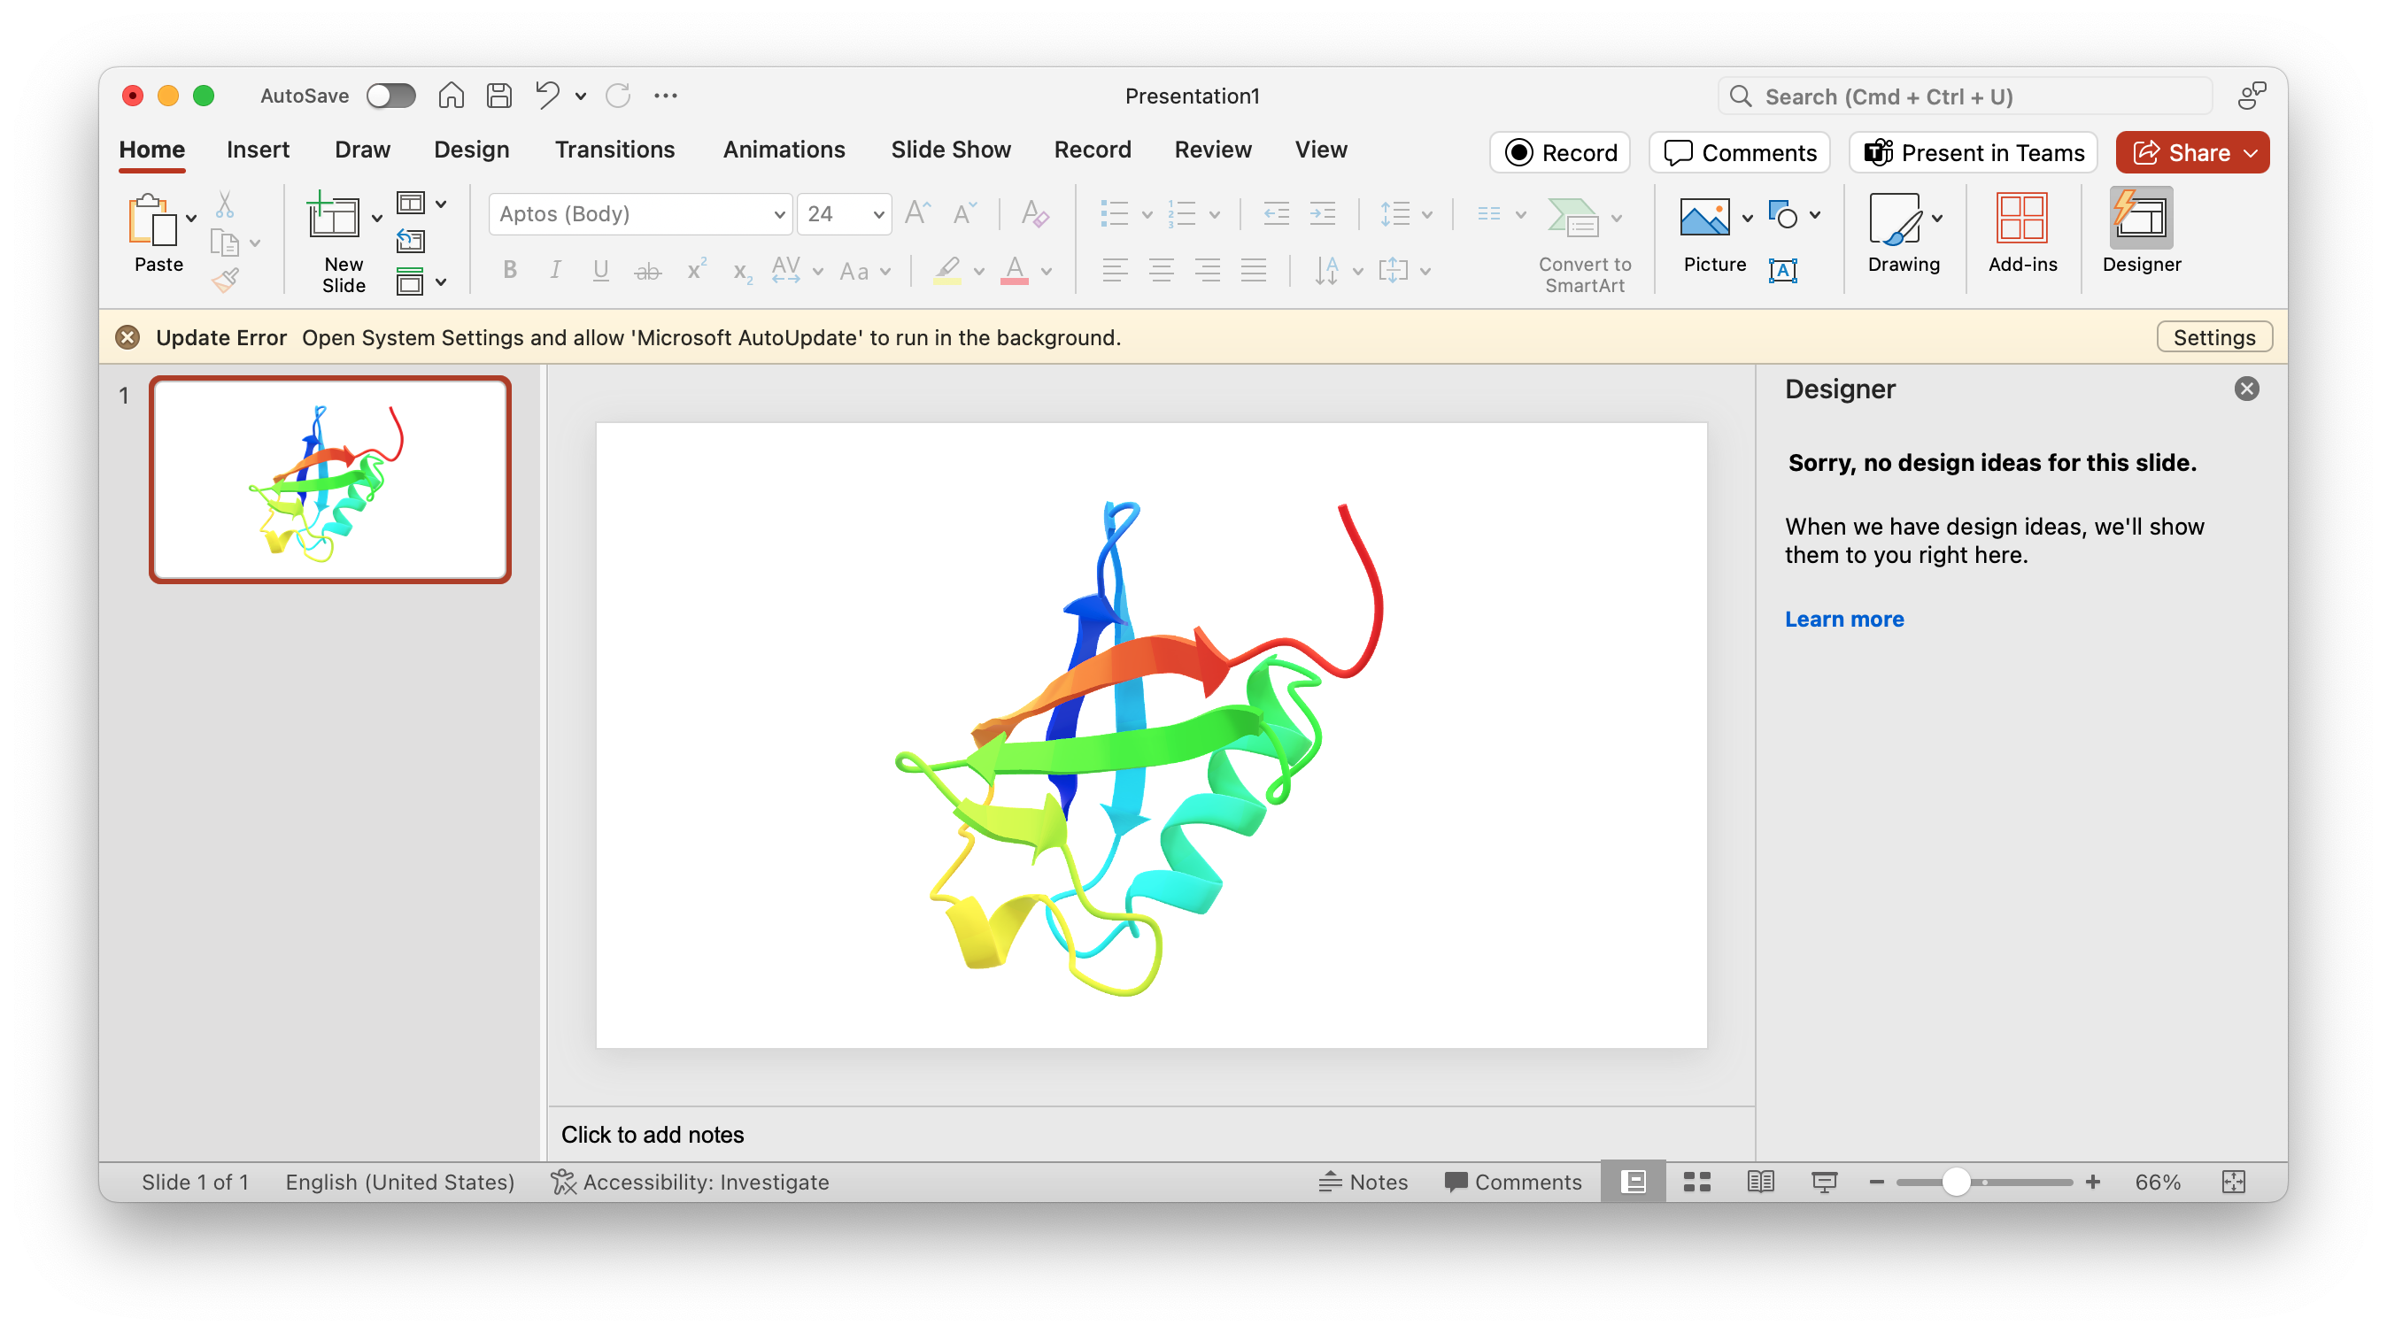The width and height of the screenshot is (2387, 1333).
Task: Toggle the Notes pane in status bar
Action: pyautogui.click(x=1363, y=1182)
